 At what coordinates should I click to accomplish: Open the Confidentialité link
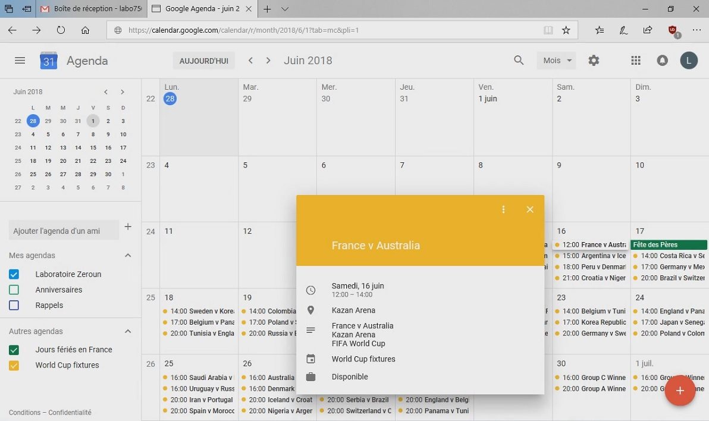pos(70,413)
